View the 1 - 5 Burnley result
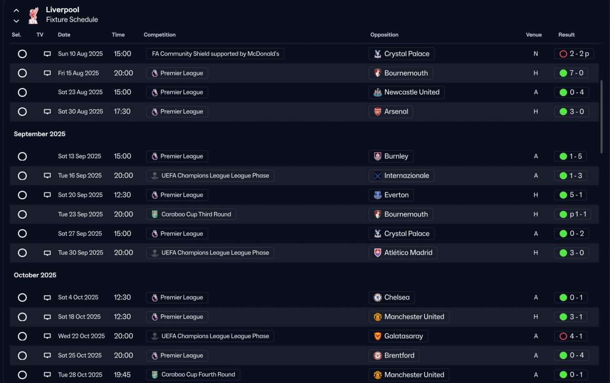The height and width of the screenshot is (383, 610). tap(571, 156)
